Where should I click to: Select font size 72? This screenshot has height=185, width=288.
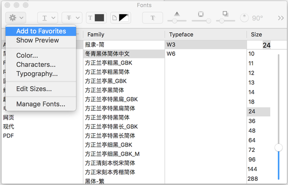(x=259, y=150)
